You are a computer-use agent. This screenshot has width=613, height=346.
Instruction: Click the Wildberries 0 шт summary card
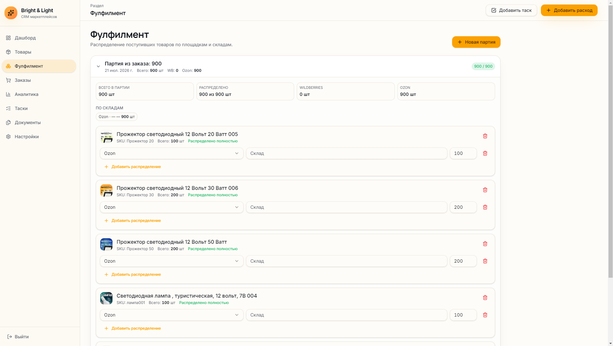click(345, 91)
